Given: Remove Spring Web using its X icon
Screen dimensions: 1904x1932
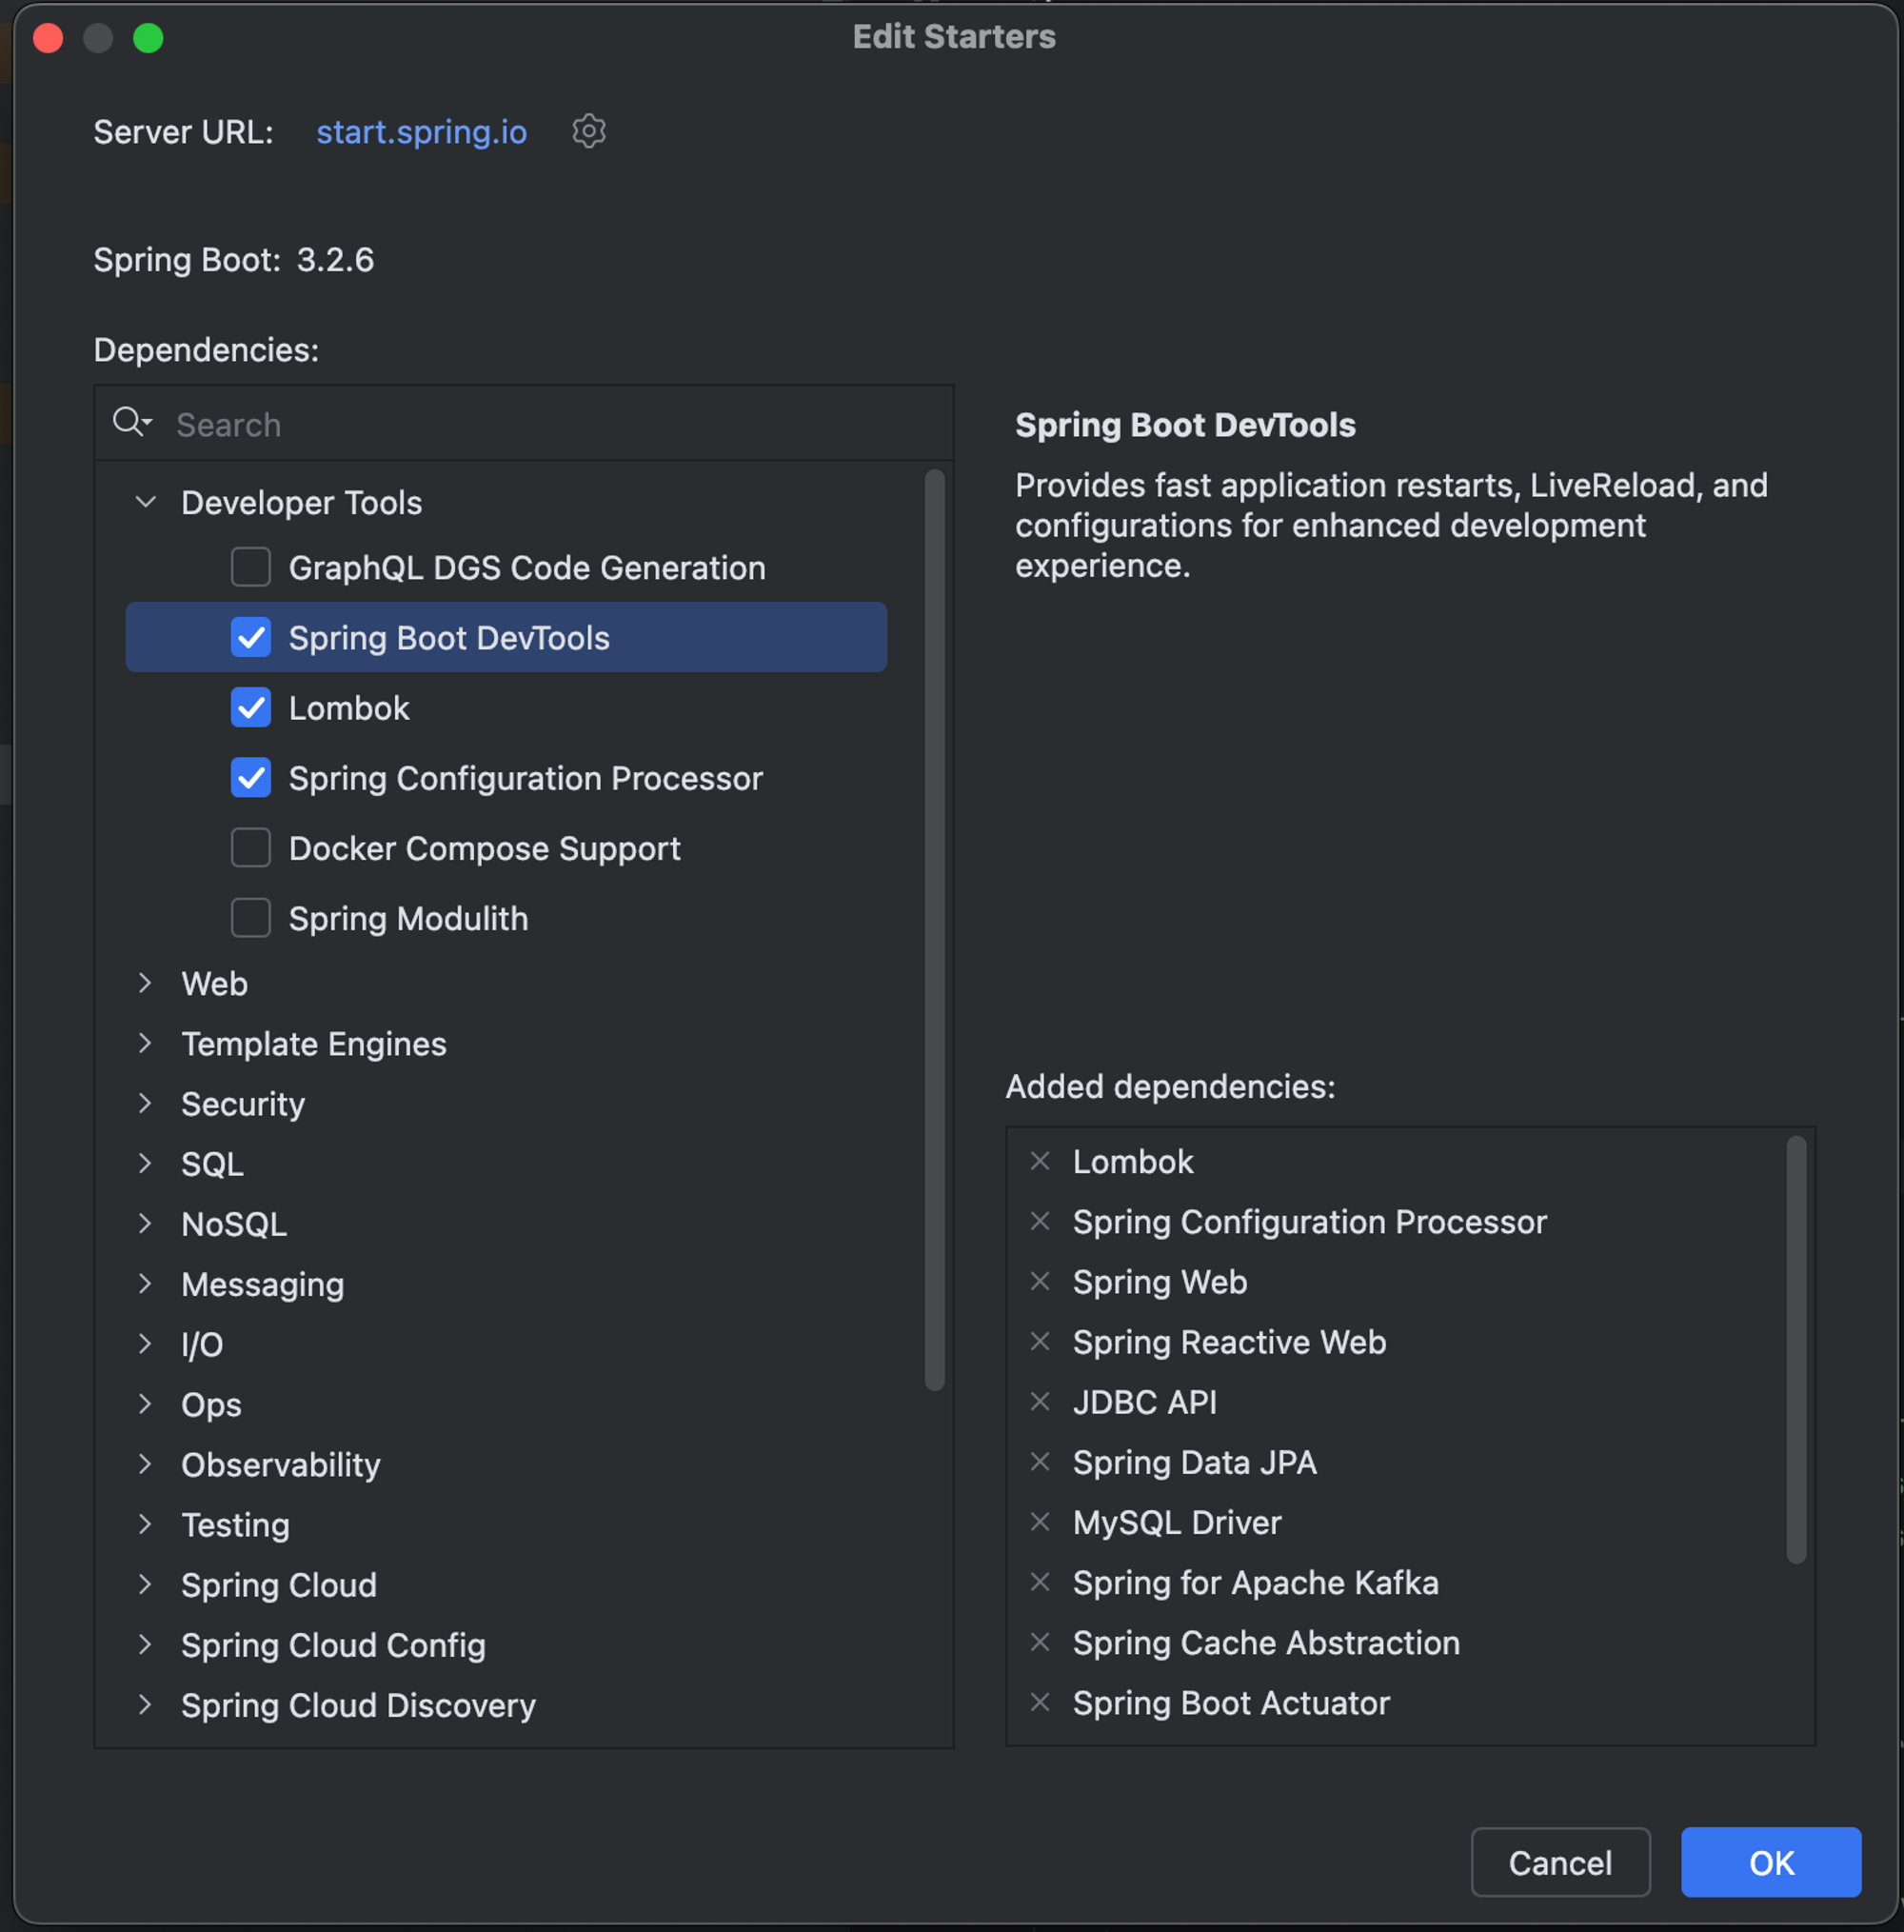Looking at the screenshot, I should coord(1040,1281).
